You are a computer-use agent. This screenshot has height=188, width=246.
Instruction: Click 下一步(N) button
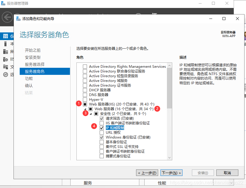click(x=171, y=173)
